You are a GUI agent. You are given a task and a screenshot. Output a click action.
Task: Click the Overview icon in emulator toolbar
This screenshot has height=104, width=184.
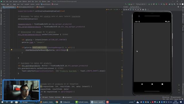141,10
